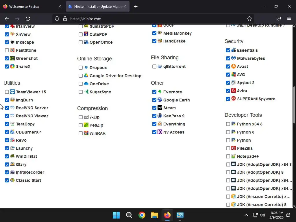Open a new browser tab
Screen dimensions: 296x222
136,7
